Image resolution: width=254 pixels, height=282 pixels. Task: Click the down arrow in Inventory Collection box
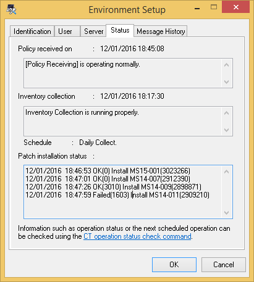click(227, 130)
